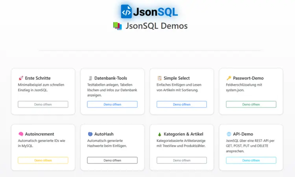Screen dimensions: 295x177
Task: Open the Passwort-Demo via its green button
Action: (x=251, y=104)
